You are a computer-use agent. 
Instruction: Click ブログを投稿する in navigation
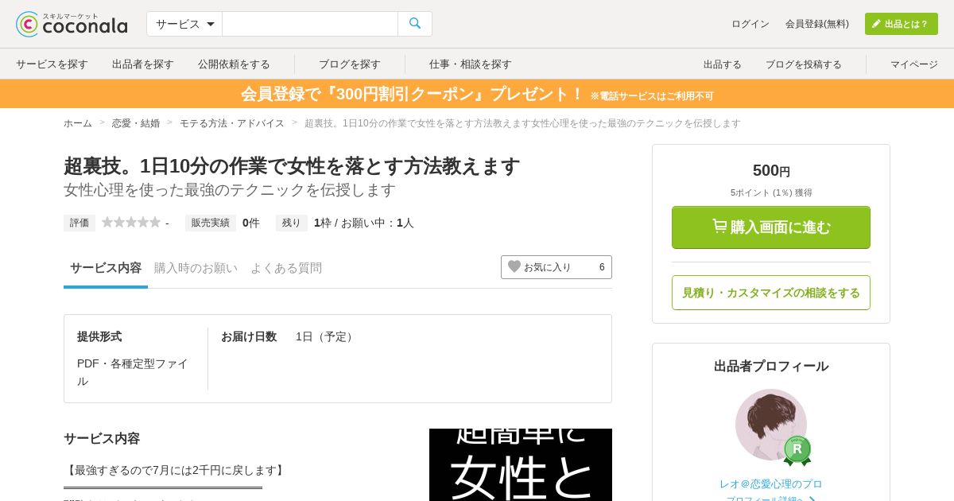tap(804, 64)
